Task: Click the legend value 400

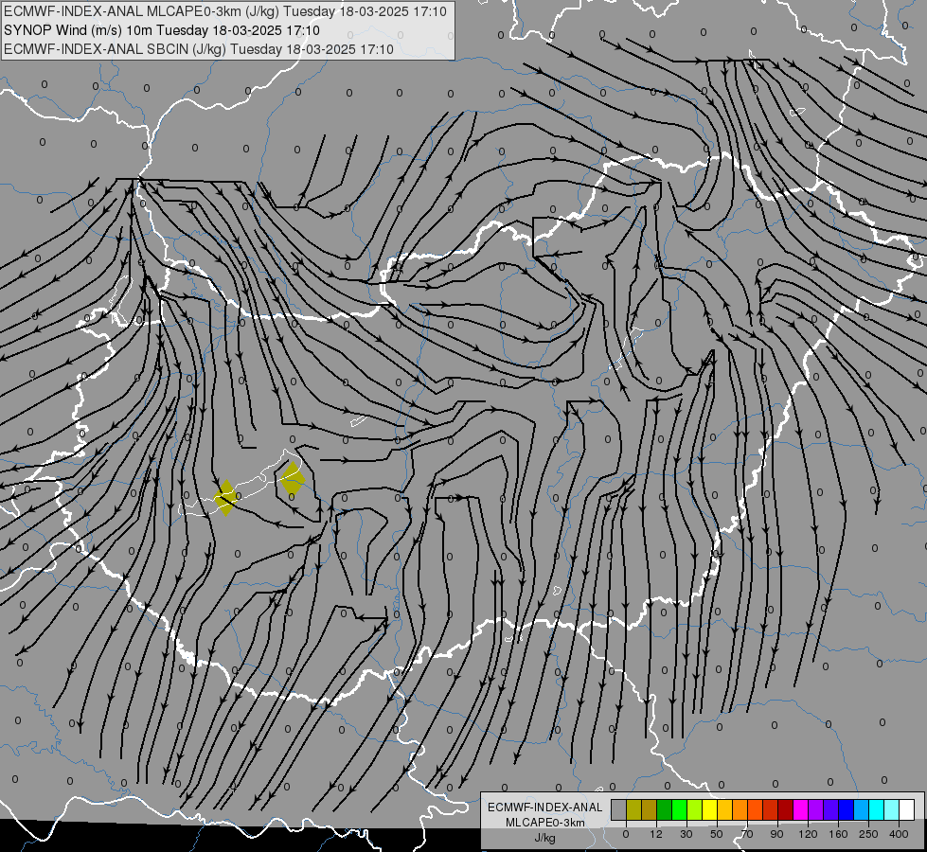Action: (899, 834)
